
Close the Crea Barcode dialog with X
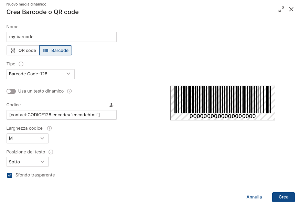291,9
